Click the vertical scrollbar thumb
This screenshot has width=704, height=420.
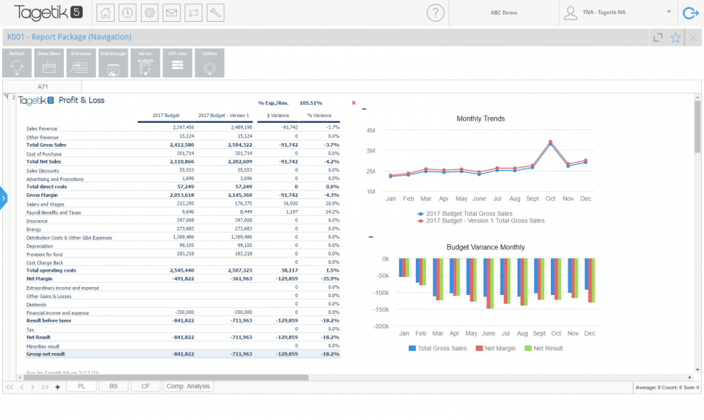(x=697, y=127)
